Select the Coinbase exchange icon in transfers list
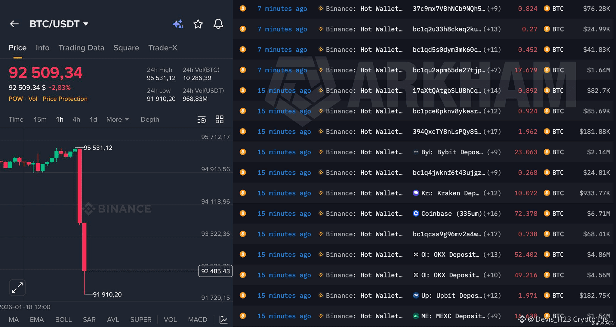This screenshot has height=327, width=616. pyautogui.click(x=416, y=213)
